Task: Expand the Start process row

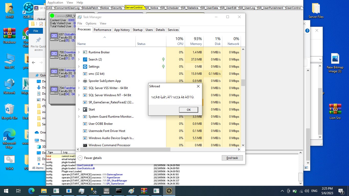Action: tap(79, 109)
